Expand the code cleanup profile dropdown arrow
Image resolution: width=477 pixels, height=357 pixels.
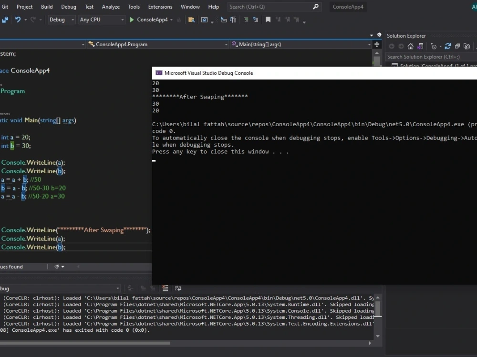pos(63,267)
